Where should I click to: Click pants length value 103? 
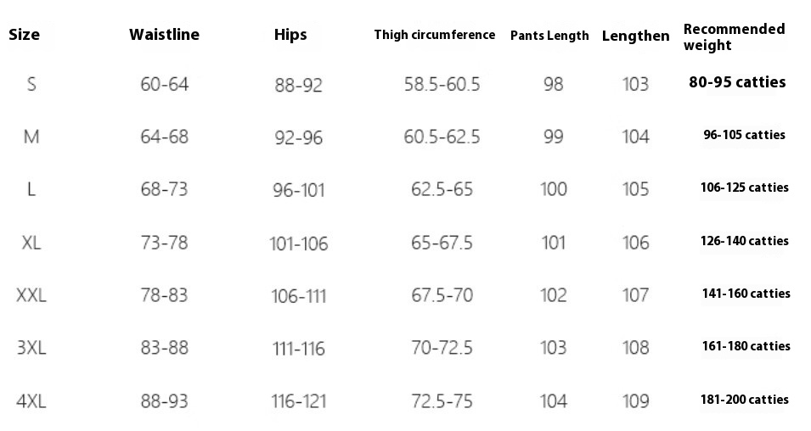click(x=554, y=348)
